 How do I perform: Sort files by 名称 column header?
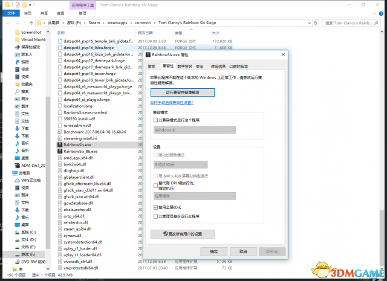click(x=61, y=33)
